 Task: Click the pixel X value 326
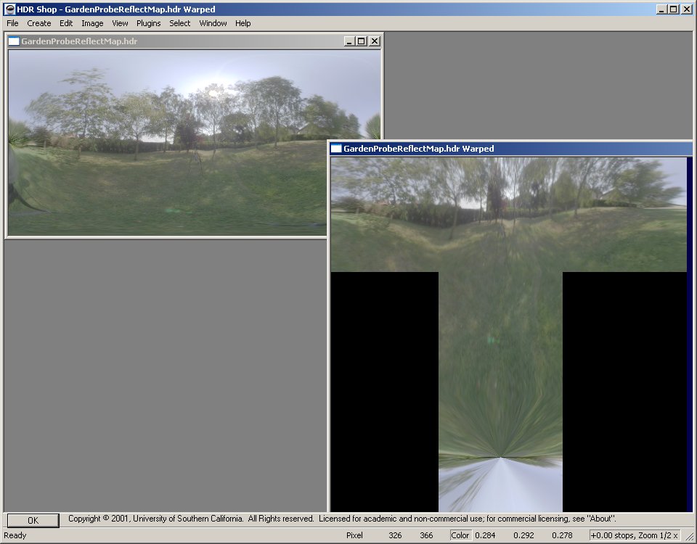tap(395, 535)
